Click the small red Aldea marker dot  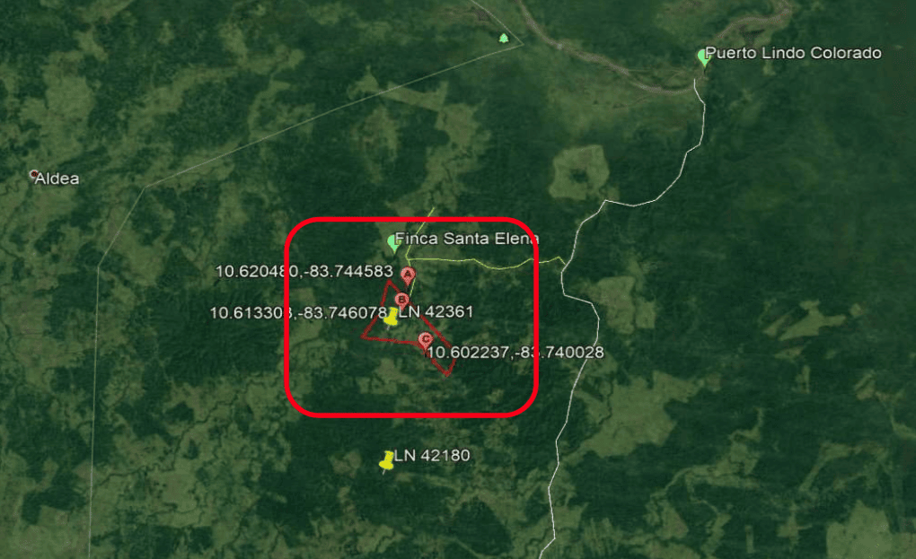[x=33, y=174]
